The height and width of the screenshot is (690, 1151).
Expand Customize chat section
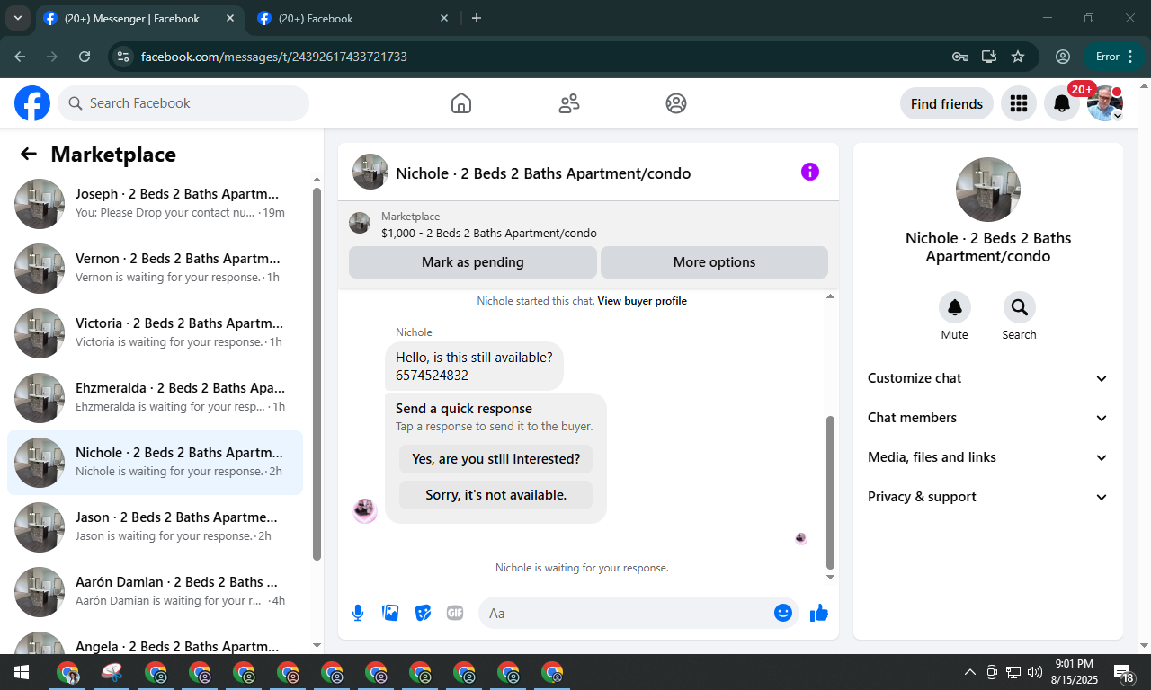pos(988,378)
